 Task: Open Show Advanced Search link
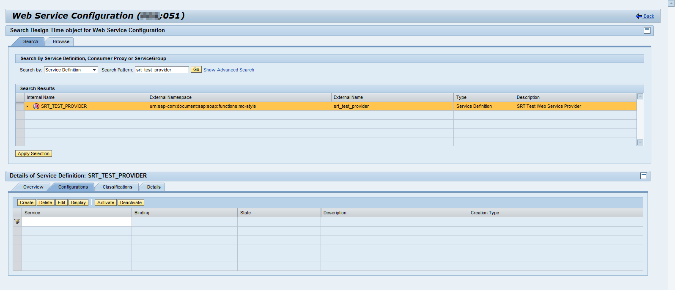click(229, 70)
